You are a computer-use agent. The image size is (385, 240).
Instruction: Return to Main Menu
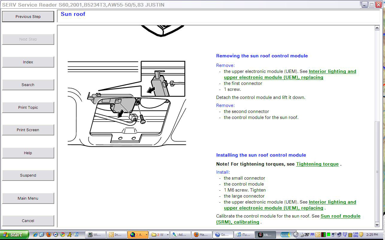click(x=28, y=198)
